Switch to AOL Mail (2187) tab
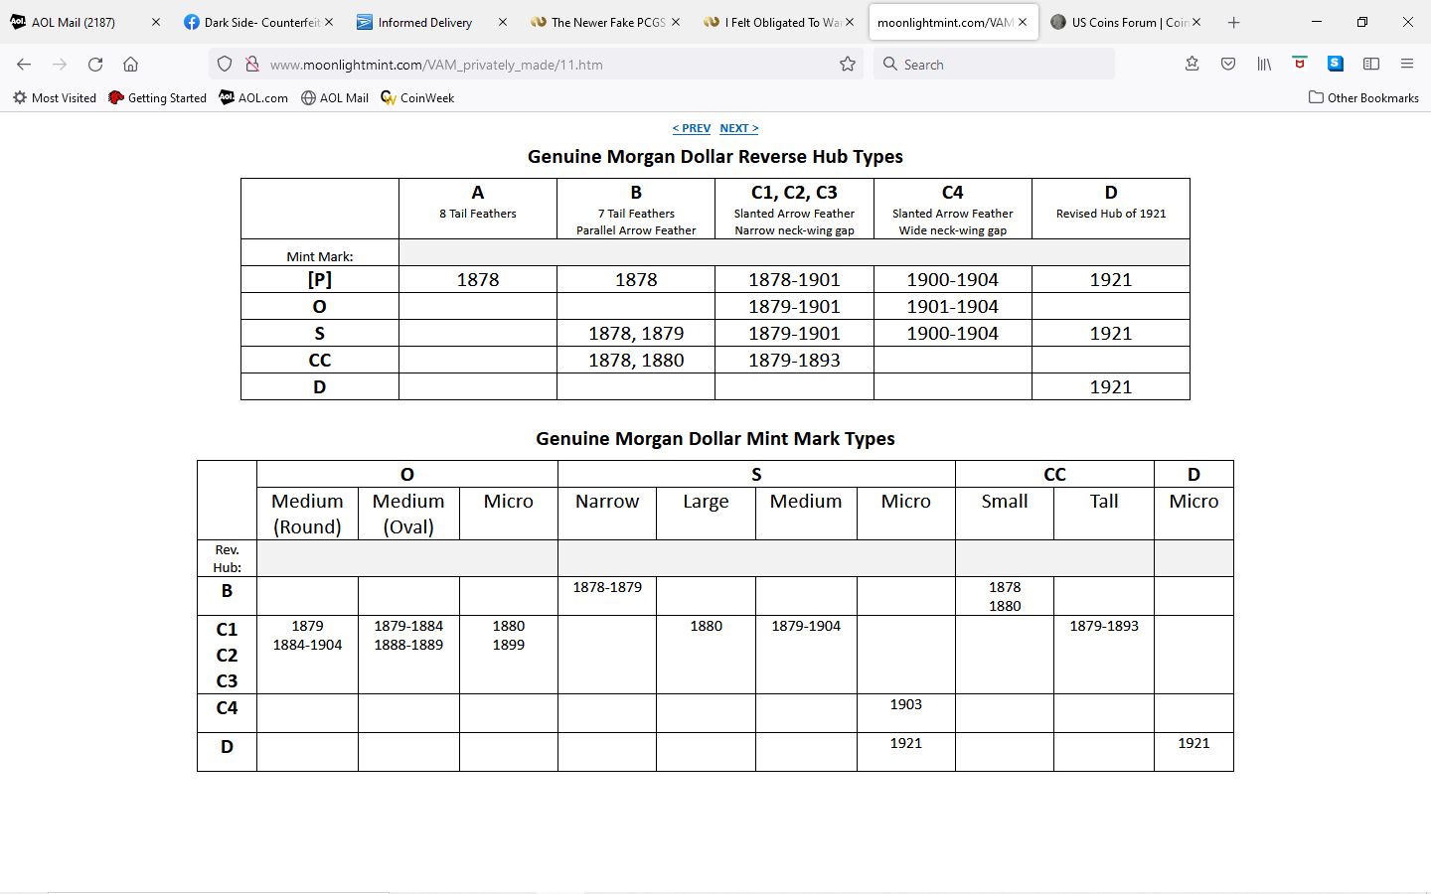The height and width of the screenshot is (894, 1431). coord(74,22)
